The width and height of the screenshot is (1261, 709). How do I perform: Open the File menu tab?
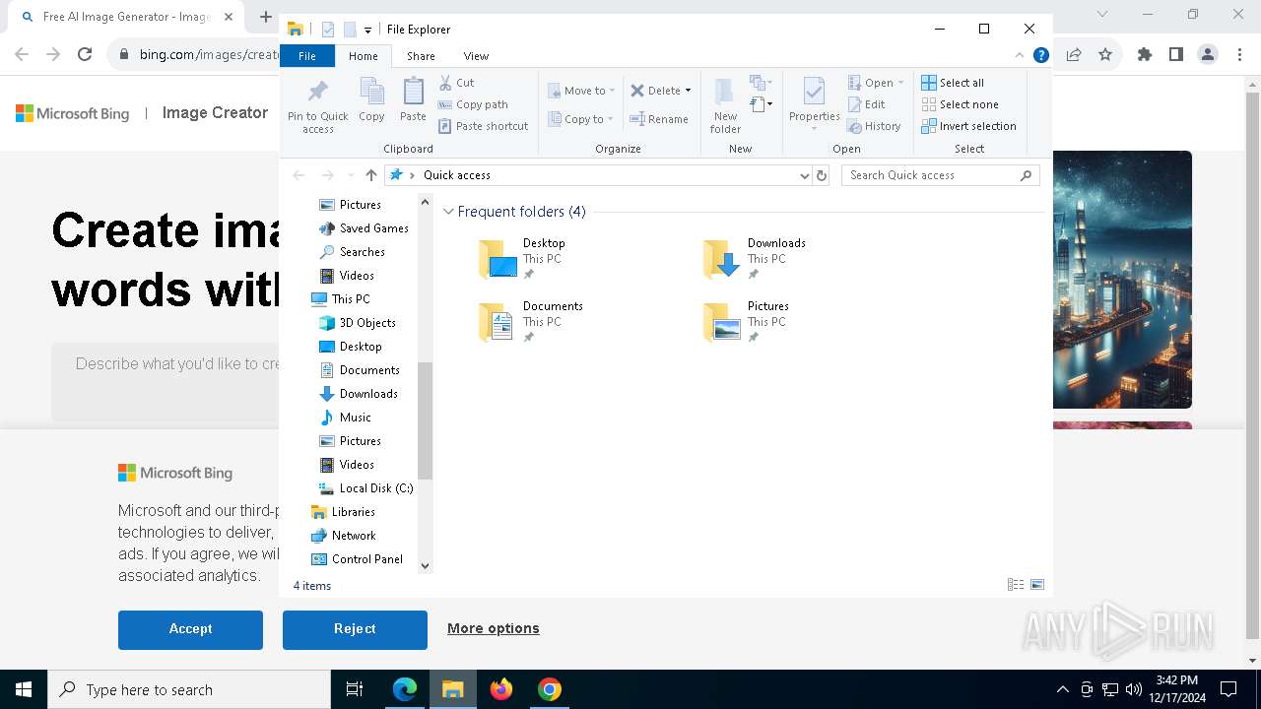click(307, 56)
